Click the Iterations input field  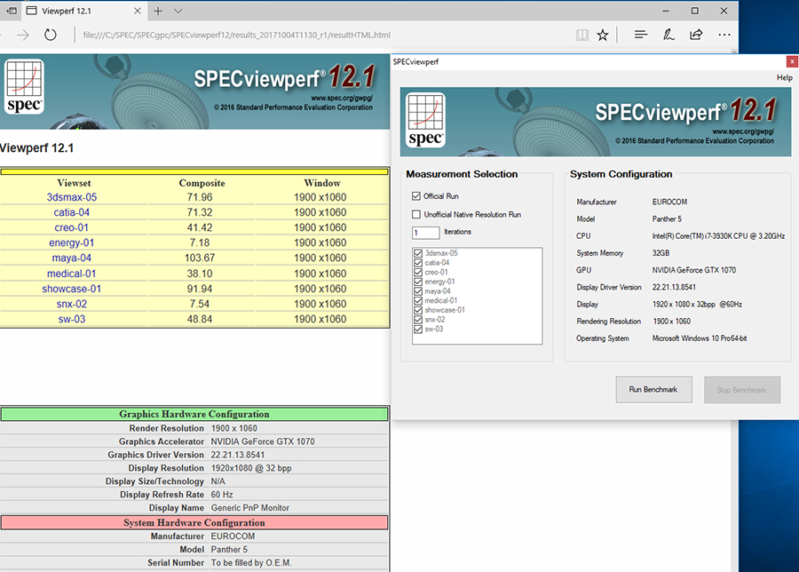pos(426,233)
